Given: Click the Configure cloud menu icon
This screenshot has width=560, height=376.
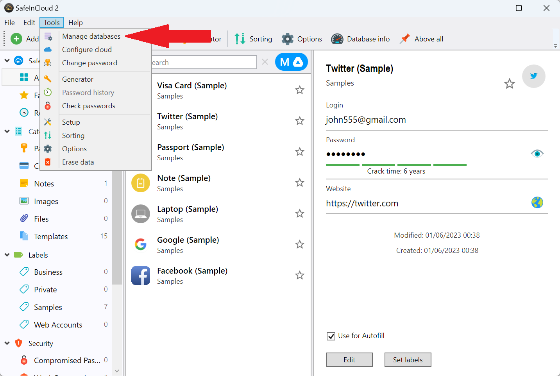Looking at the screenshot, I should click(48, 49).
